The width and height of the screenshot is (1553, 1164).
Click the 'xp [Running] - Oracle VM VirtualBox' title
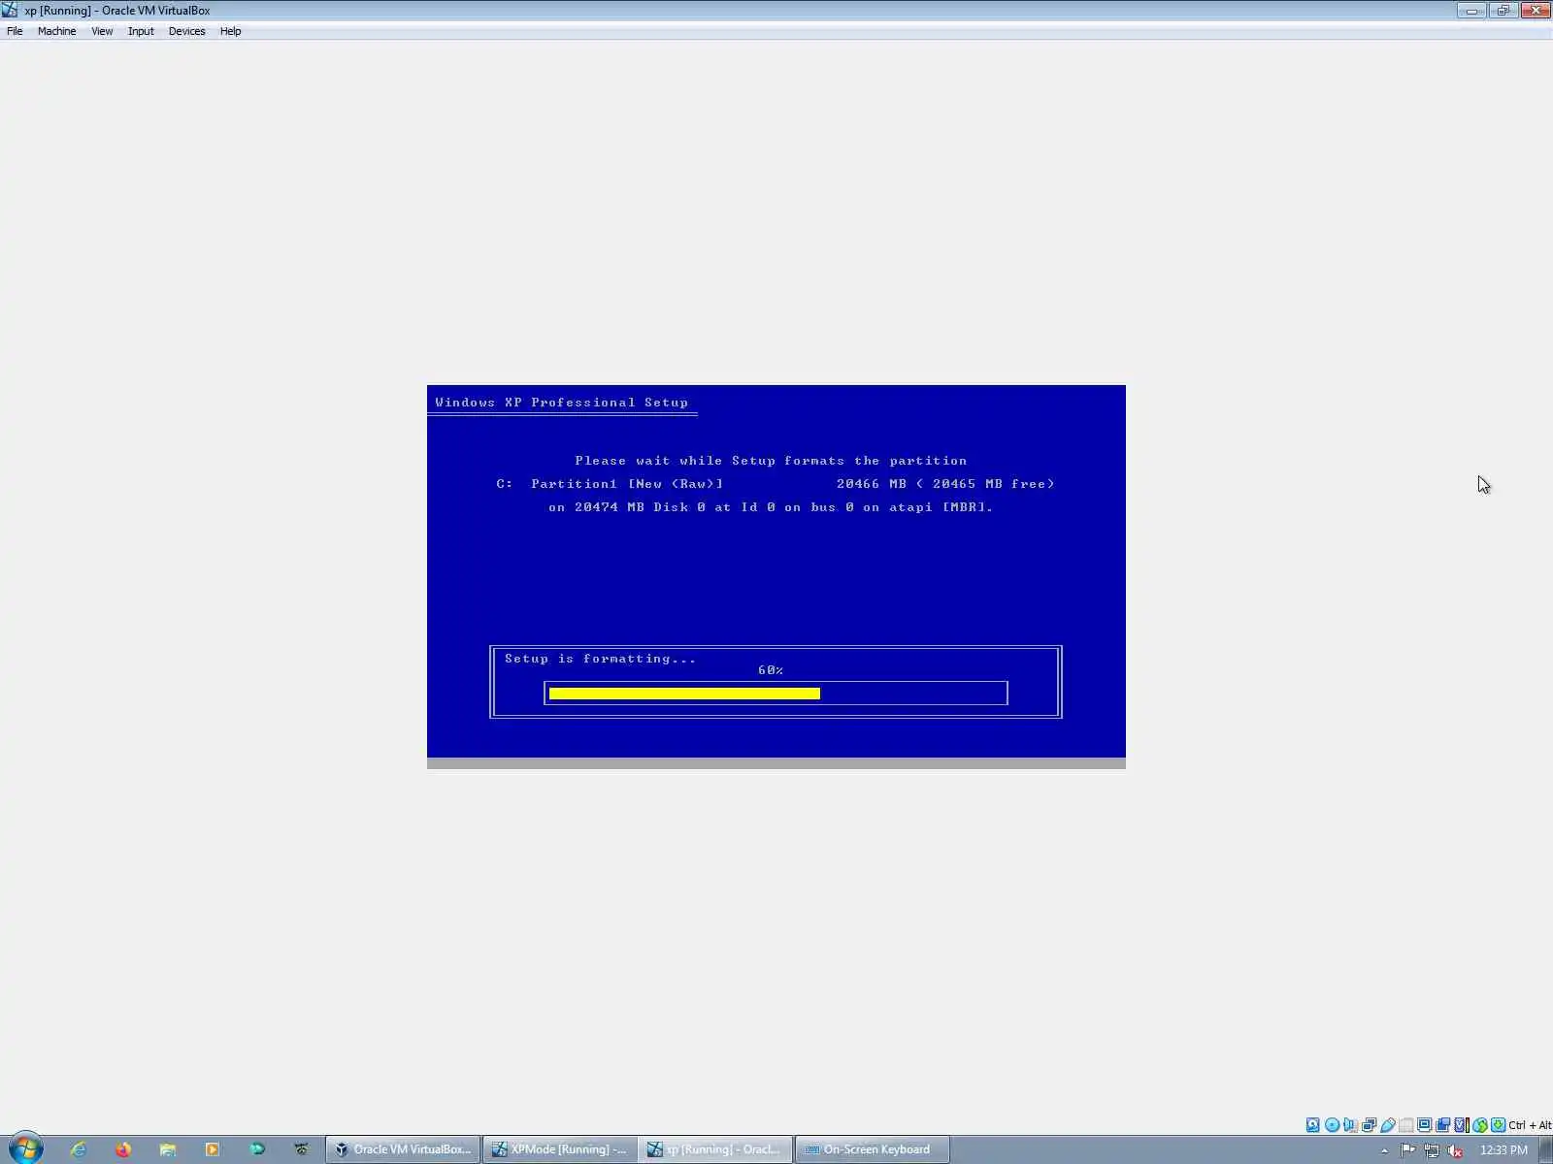(117, 11)
